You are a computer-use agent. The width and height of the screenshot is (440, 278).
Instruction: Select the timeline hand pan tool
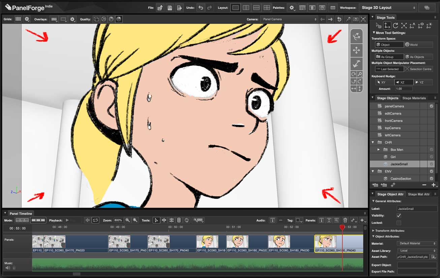(x=186, y=220)
